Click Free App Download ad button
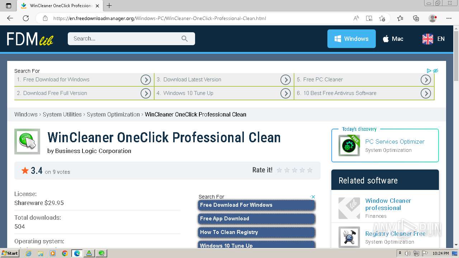 pyautogui.click(x=256, y=219)
